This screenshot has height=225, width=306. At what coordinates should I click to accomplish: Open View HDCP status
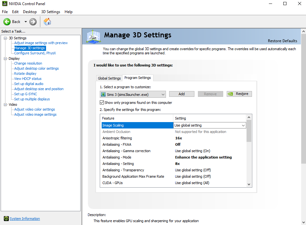click(x=28, y=79)
